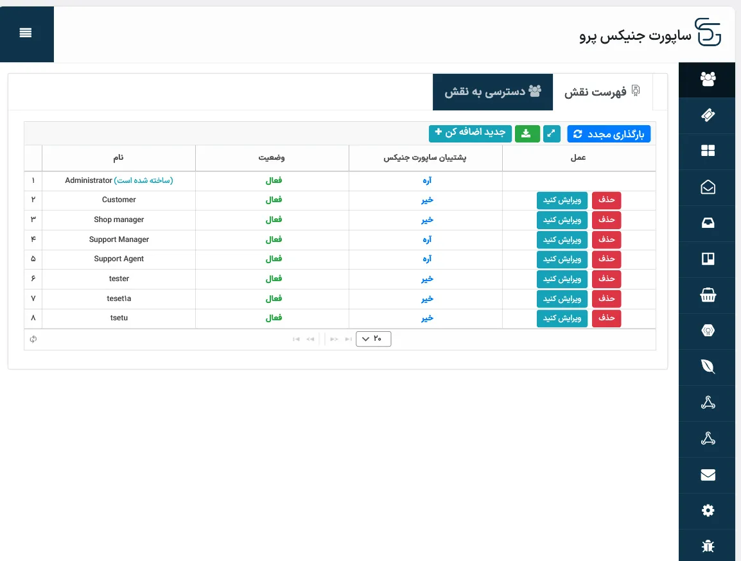Open the rows-per-page dropdown showing ۲۰
Screen dimensions: 741x561
click(x=373, y=338)
